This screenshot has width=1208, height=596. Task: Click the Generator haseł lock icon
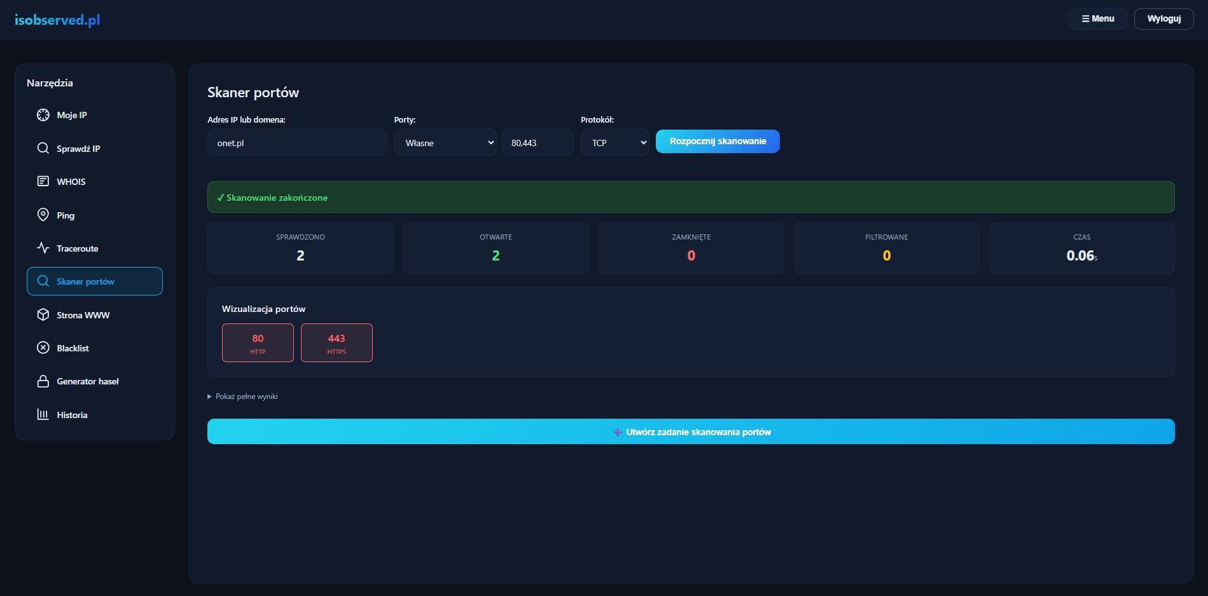43,381
